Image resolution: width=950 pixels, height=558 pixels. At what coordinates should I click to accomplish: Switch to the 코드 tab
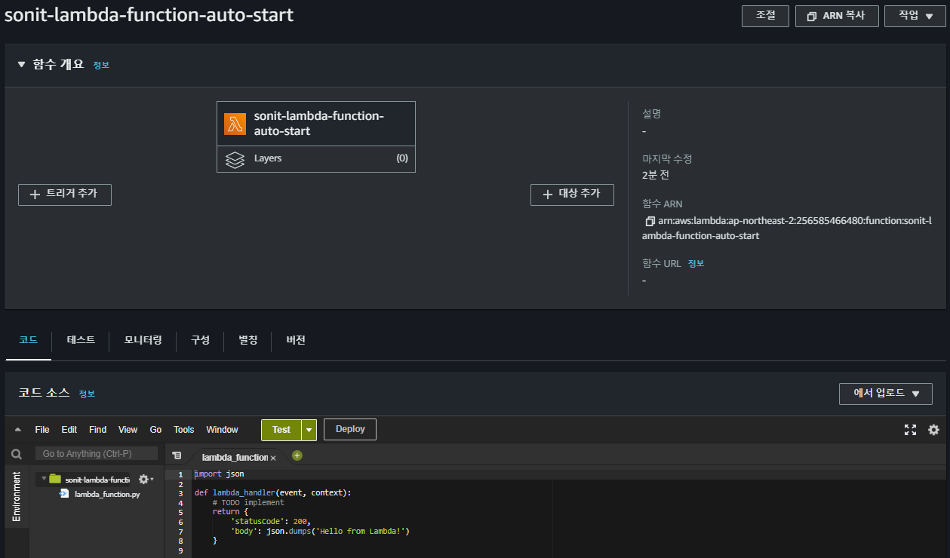click(29, 340)
